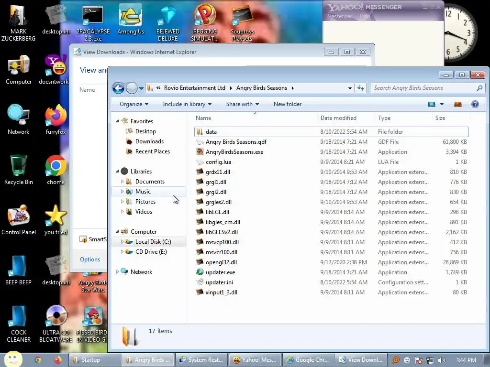This screenshot has height=367, width=490.
Task: Open Desktop in Favorites
Action: pyautogui.click(x=145, y=131)
